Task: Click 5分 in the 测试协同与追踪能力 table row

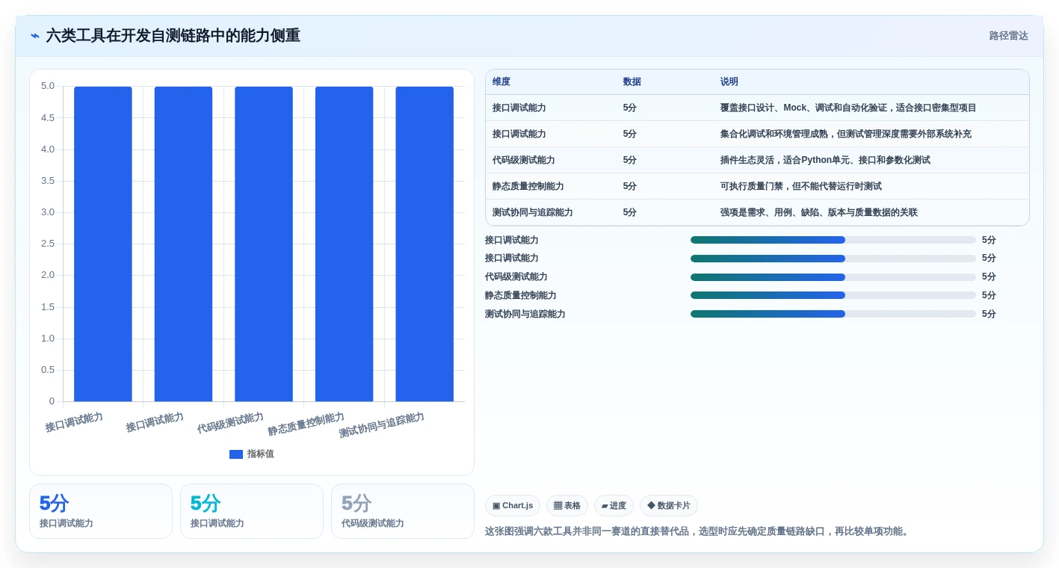Action: 630,213
